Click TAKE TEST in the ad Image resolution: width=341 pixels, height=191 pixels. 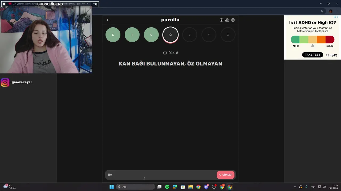(x=312, y=55)
